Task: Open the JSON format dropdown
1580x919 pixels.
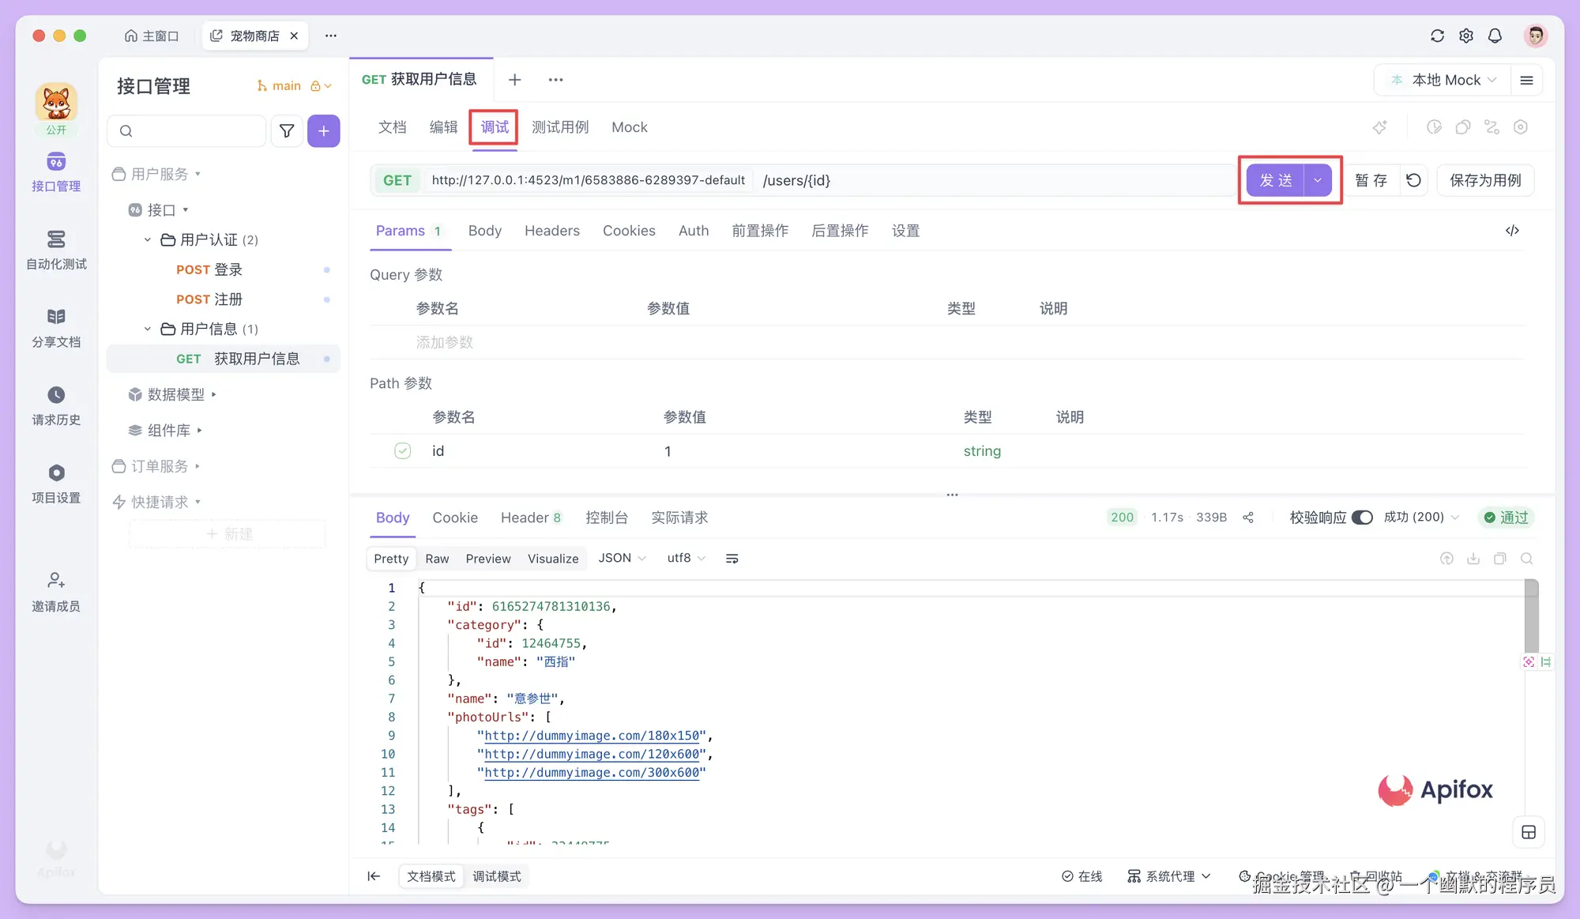Action: click(622, 559)
